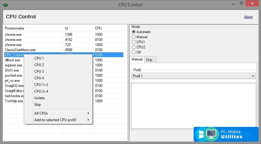Click the Id 4588 cell
This screenshot has width=261, height=144.
(69, 50)
